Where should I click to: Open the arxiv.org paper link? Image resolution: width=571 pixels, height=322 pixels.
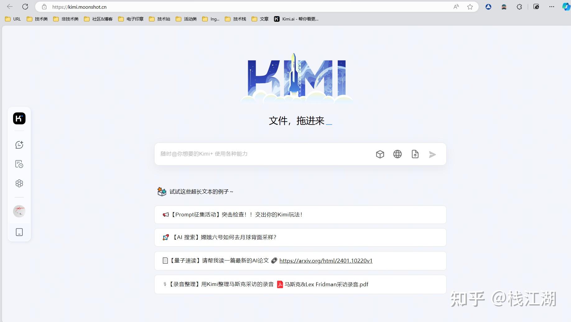(x=326, y=261)
